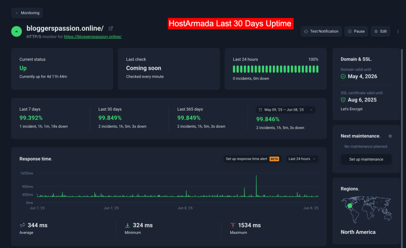Click the May 4, 2026 domain expiry date
This screenshot has height=248, width=406.
(362, 76)
